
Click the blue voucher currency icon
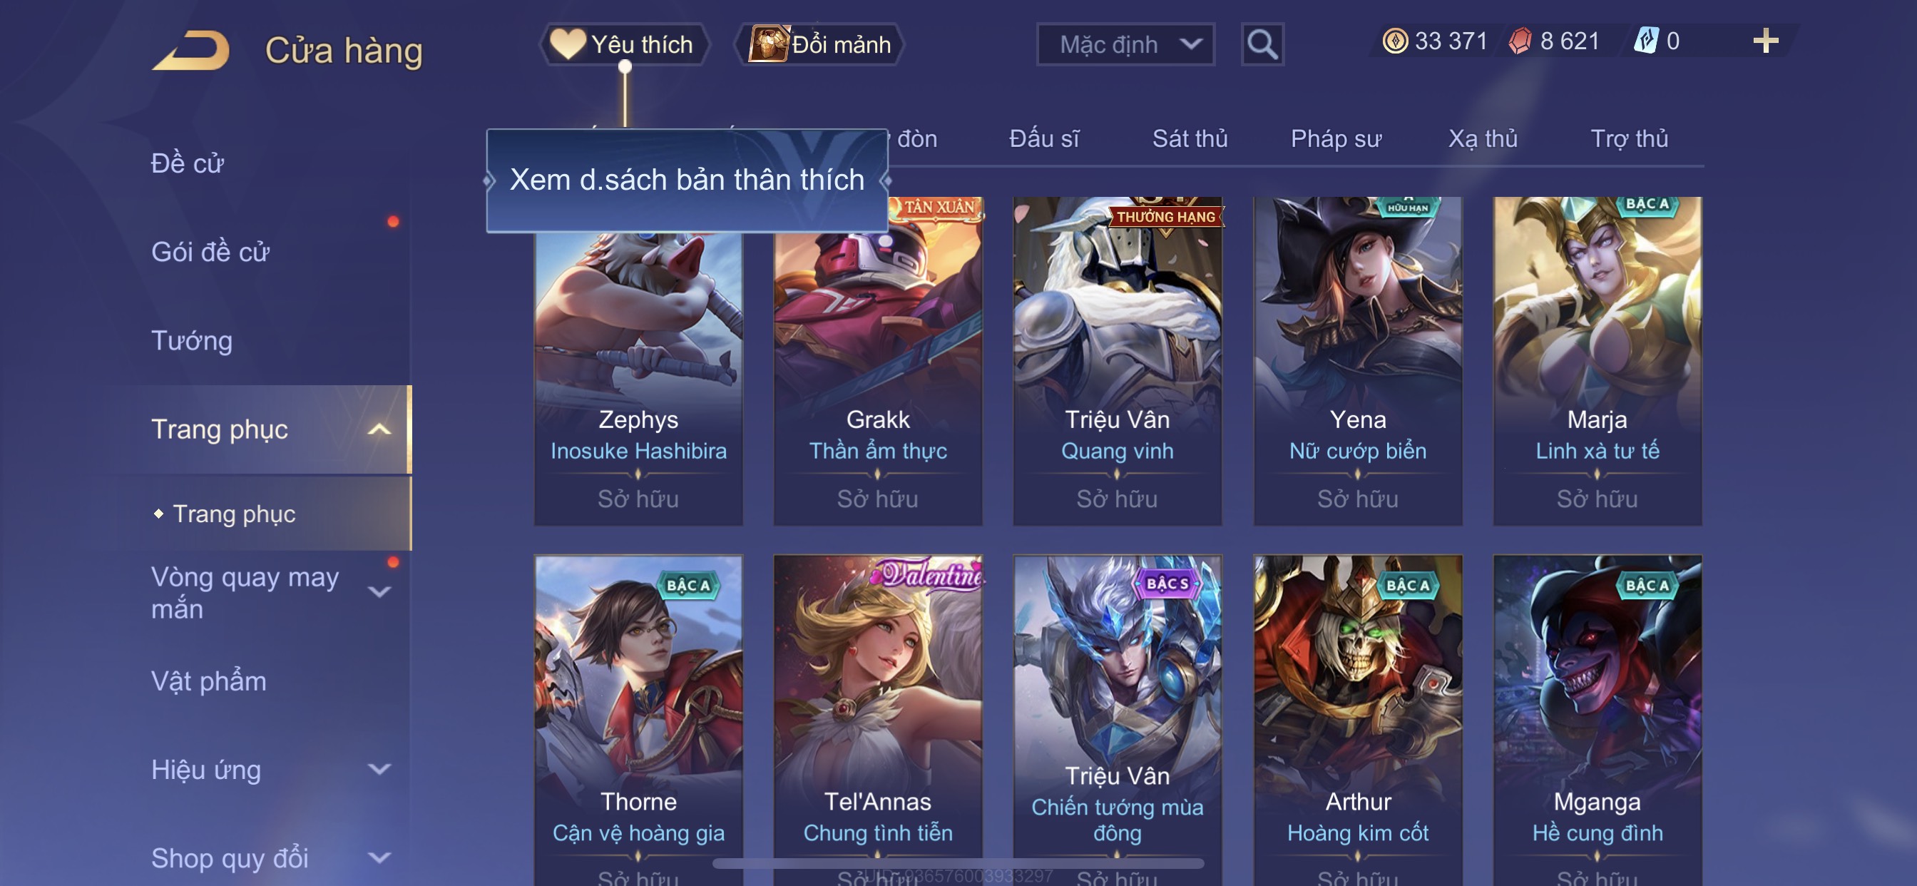point(1646,41)
